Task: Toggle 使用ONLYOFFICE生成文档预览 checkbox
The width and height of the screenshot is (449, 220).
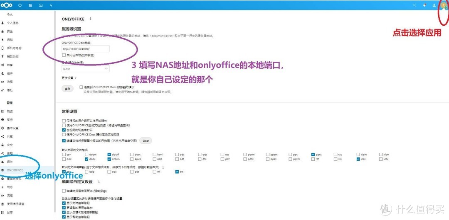Action: (x=64, y=125)
